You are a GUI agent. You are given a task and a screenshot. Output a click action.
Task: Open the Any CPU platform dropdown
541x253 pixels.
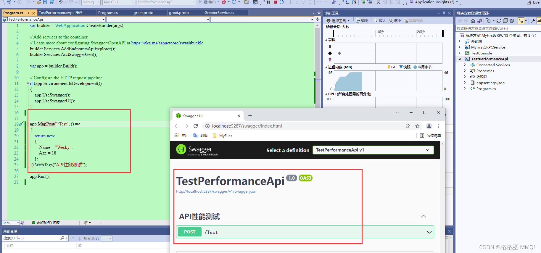click(x=118, y=2)
